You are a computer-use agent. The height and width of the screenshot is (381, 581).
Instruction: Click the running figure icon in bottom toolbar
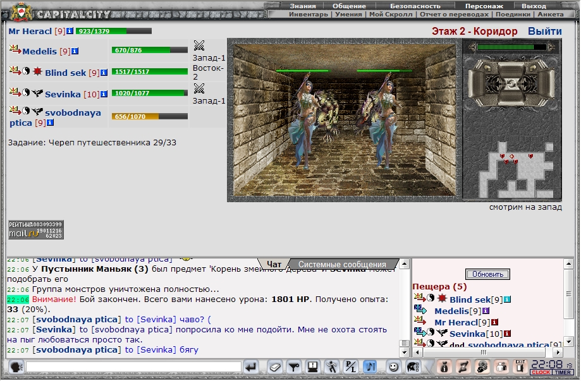332,367
